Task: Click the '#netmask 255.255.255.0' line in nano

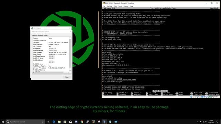Action: (112, 58)
